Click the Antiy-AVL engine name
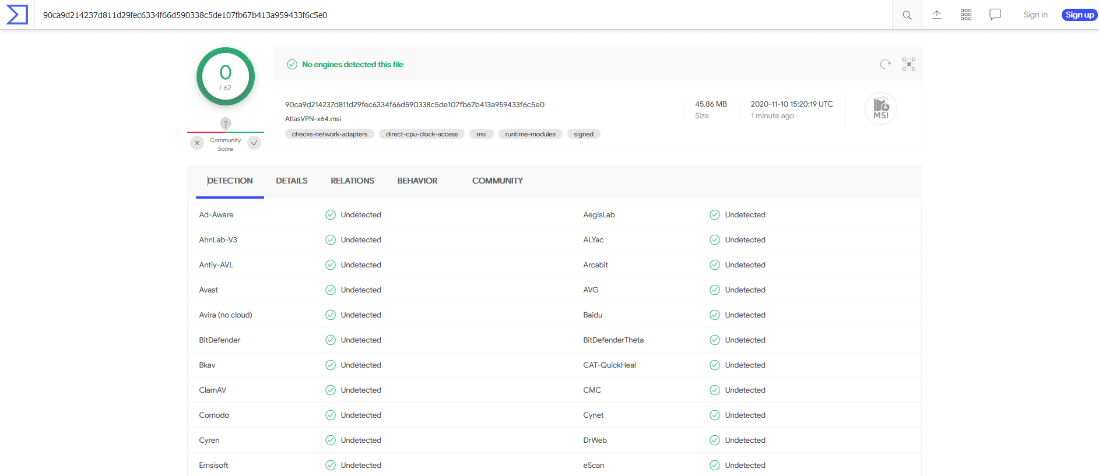 click(x=216, y=265)
